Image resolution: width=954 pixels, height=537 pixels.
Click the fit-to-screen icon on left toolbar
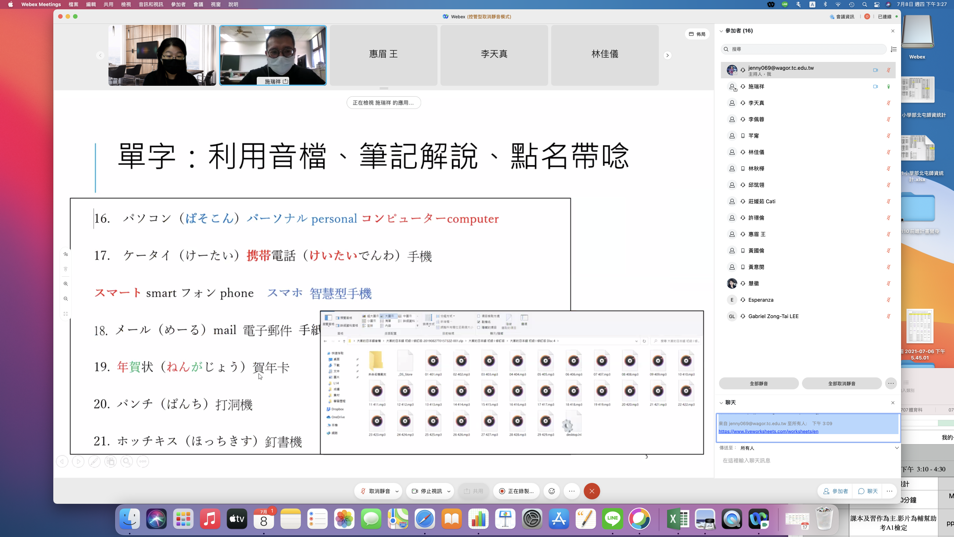click(66, 314)
